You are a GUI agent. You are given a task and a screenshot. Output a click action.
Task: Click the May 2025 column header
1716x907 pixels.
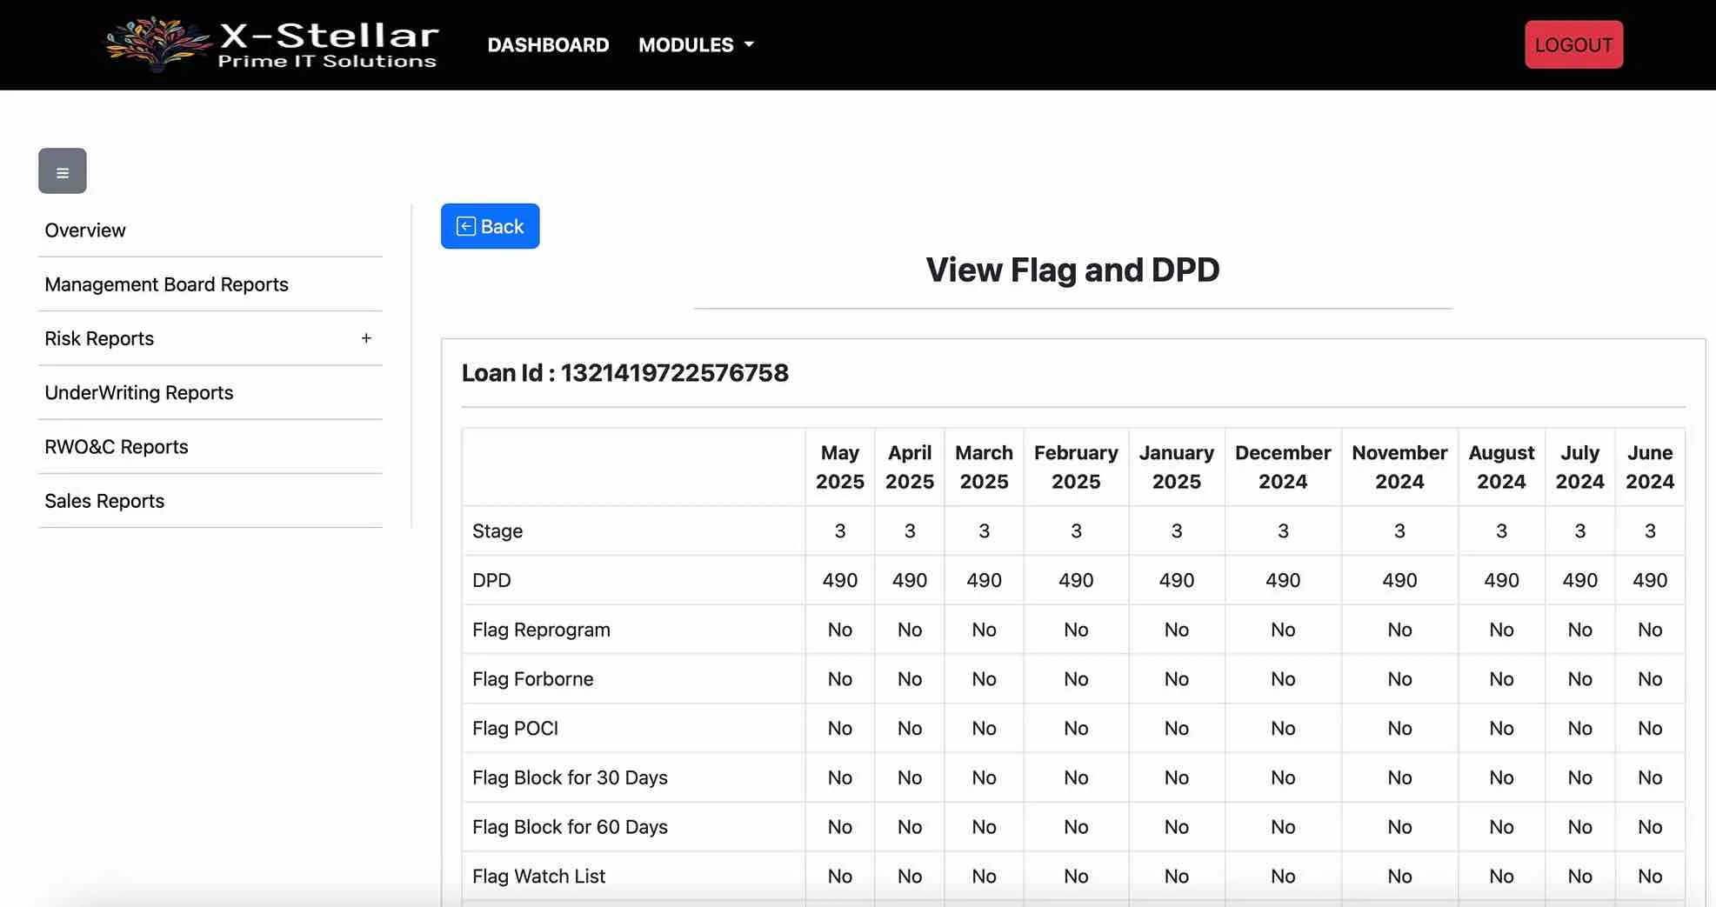(x=839, y=467)
